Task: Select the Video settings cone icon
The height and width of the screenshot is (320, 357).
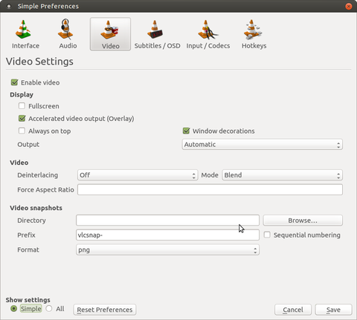Action: (x=109, y=30)
